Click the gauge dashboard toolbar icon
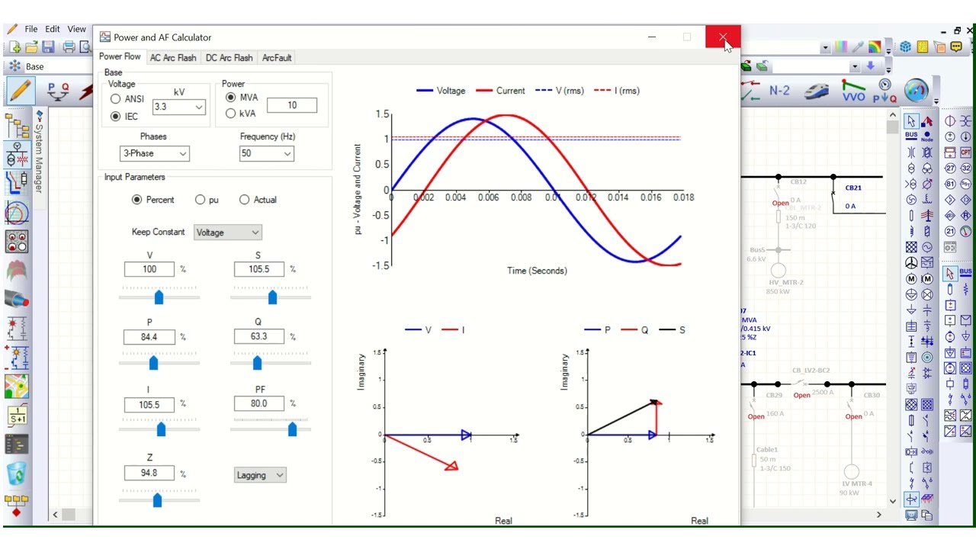The width and height of the screenshot is (976, 549). tap(916, 91)
